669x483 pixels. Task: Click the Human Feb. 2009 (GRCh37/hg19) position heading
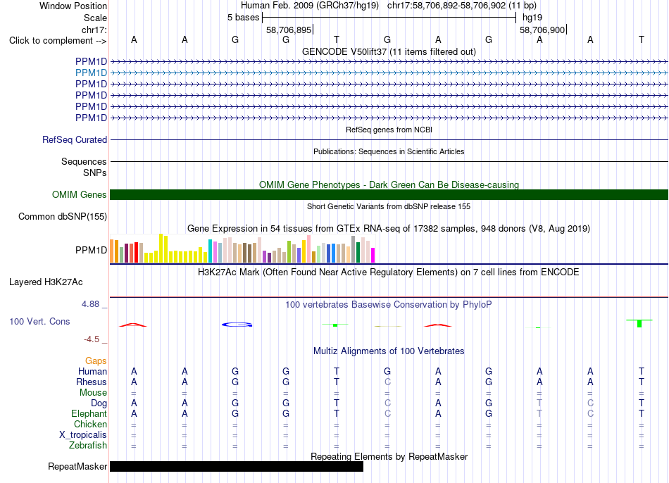click(310, 6)
